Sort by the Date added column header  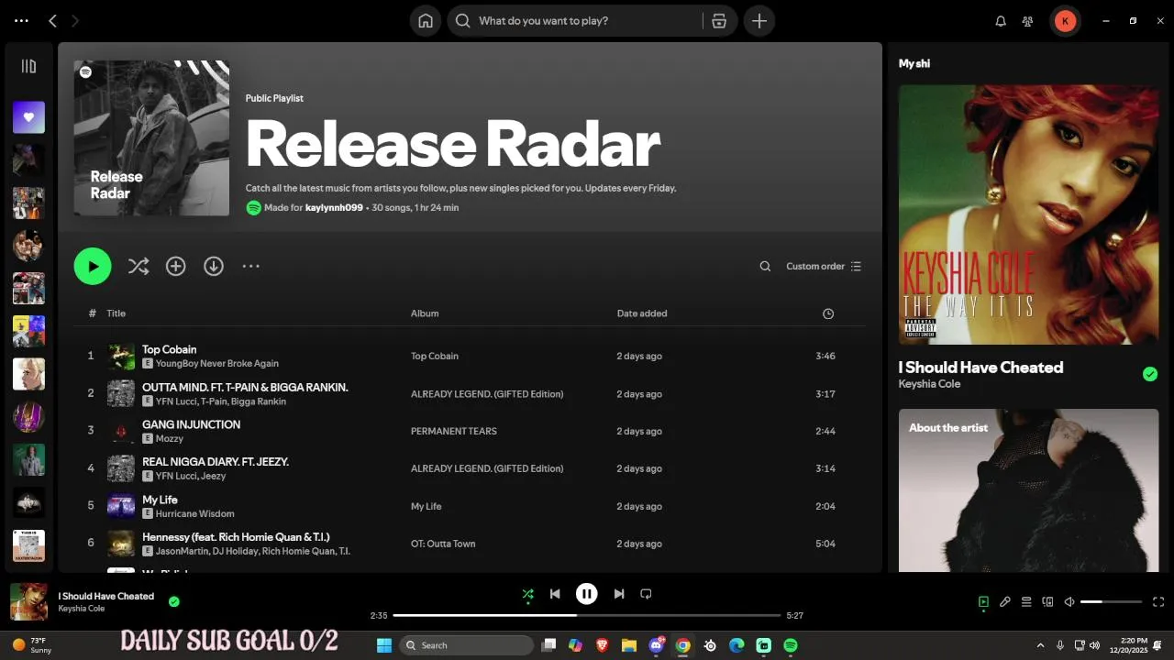pyautogui.click(x=642, y=313)
